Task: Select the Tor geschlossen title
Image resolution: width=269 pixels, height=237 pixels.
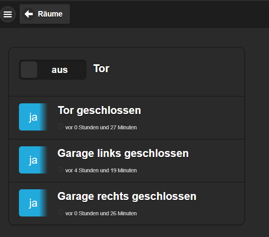Action: (x=99, y=110)
